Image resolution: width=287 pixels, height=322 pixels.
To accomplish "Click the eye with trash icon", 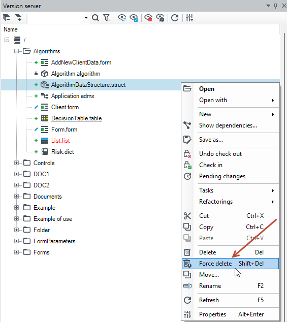I will (x=148, y=18).
